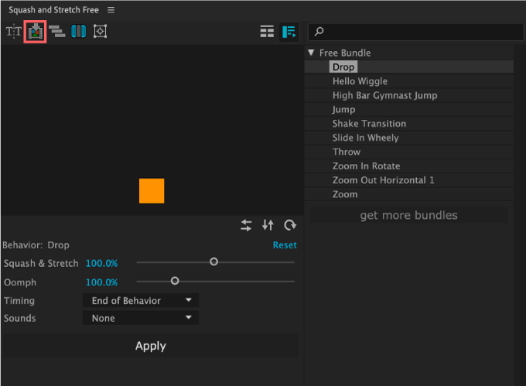Click the Behavior: Drop label
This screenshot has width=526, height=386.
[36, 245]
